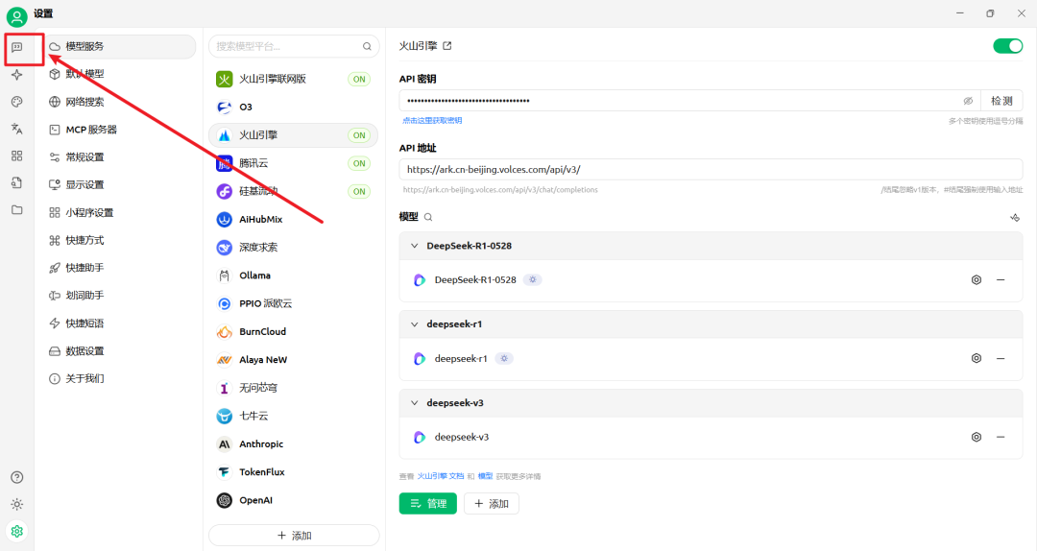Open the 火山引擎文档 link

point(441,476)
